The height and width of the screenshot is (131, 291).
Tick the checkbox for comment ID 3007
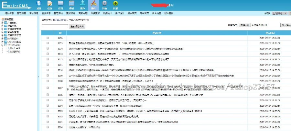point(48,88)
